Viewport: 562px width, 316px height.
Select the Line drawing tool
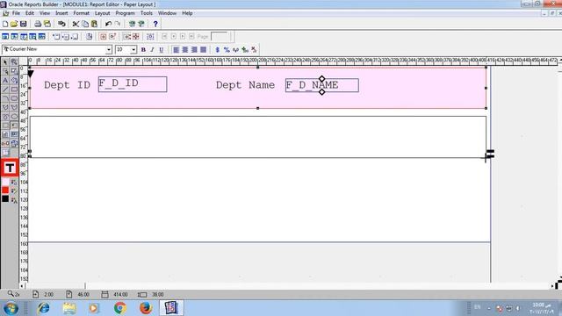(5, 90)
